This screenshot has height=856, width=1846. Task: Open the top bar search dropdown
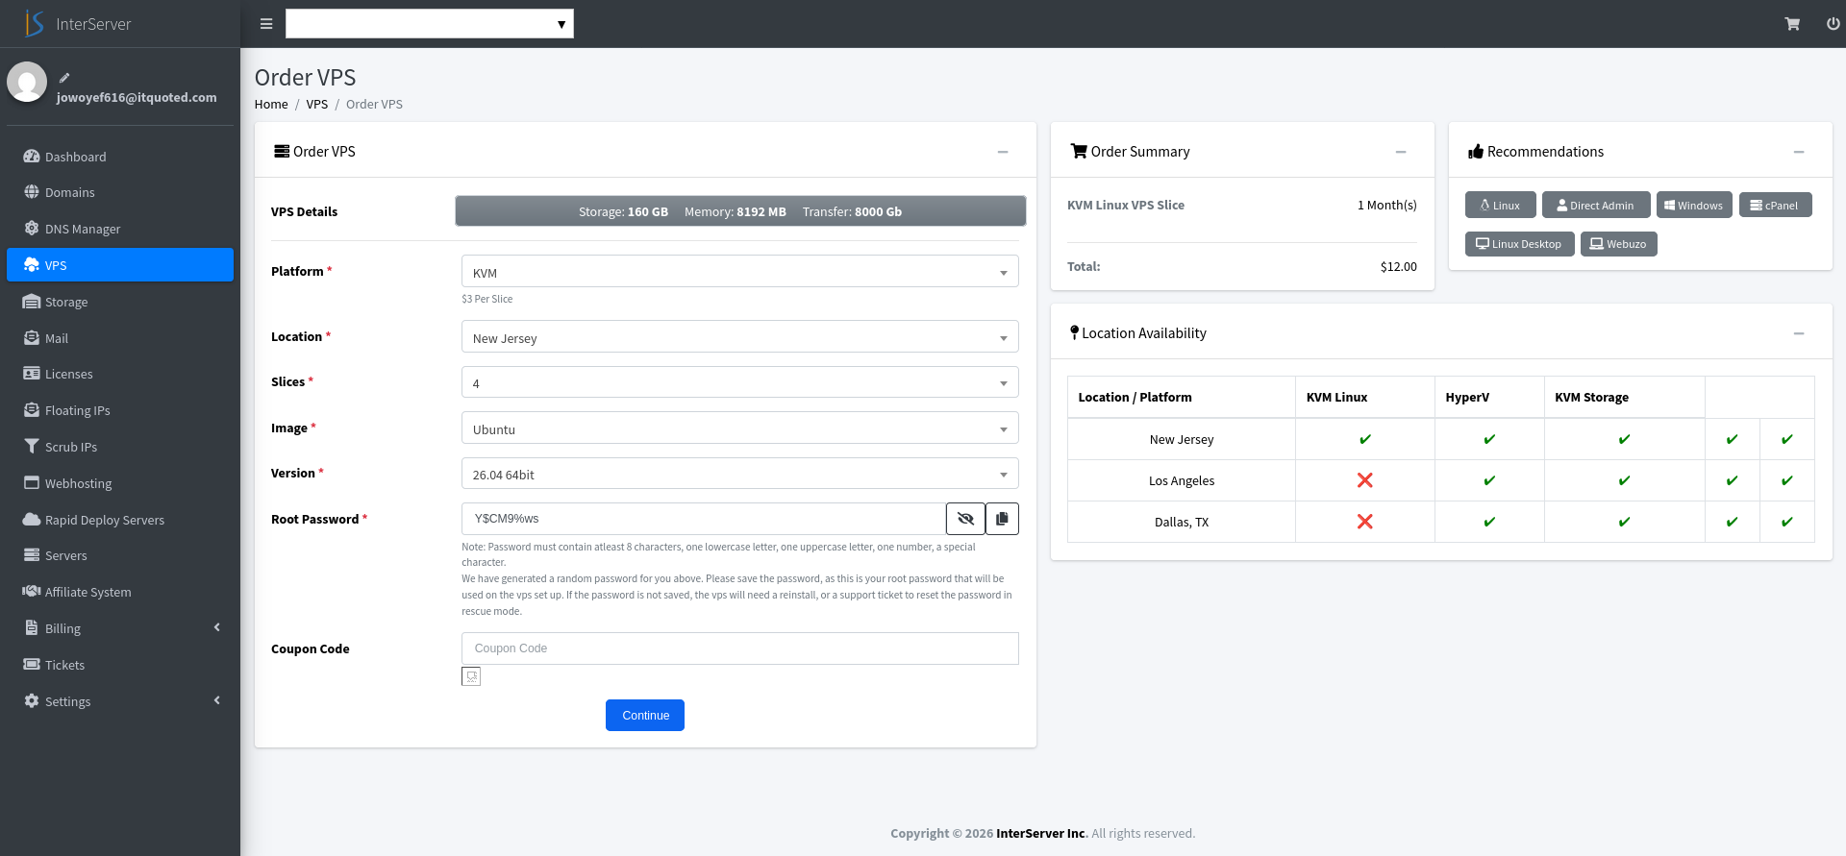coord(430,24)
